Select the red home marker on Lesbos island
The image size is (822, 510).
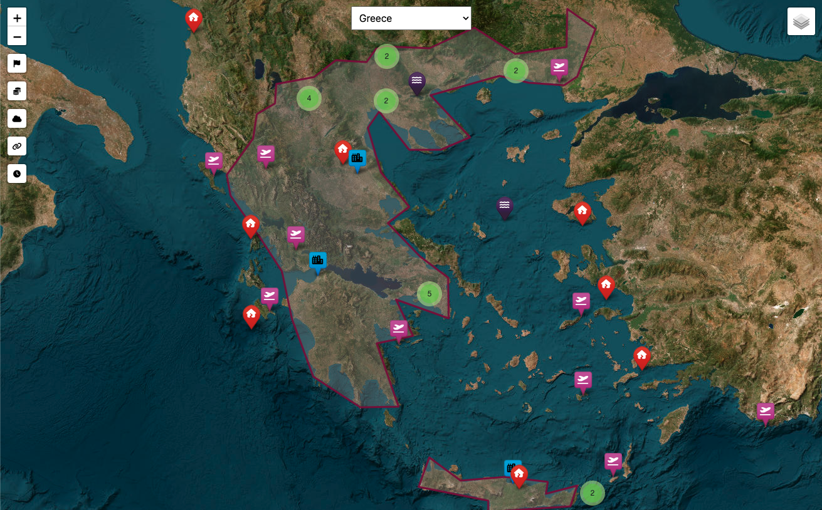point(582,212)
